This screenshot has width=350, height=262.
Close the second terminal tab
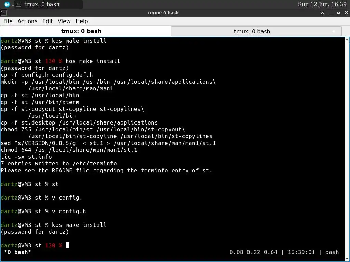coord(334,31)
